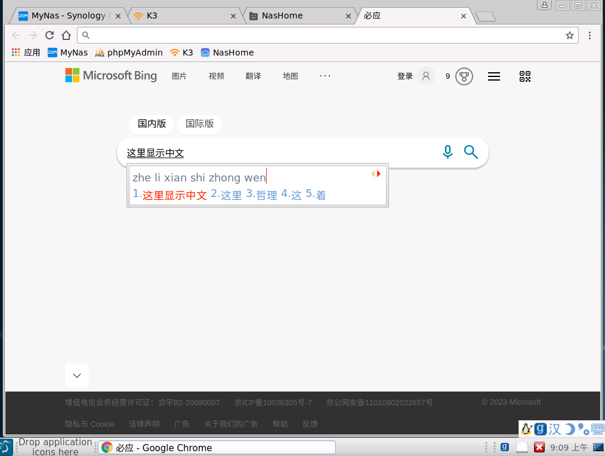Image resolution: width=605 pixels, height=456 pixels.
Task: Toggle the 汉 Chinese input mode
Action: pyautogui.click(x=555, y=429)
